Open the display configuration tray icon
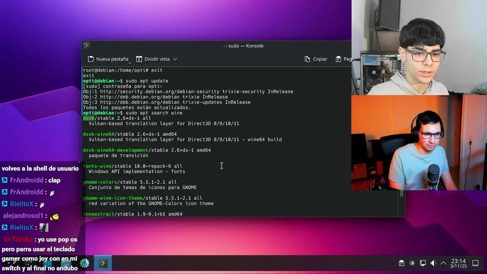Viewport: 487px width, 274px height. (x=423, y=263)
